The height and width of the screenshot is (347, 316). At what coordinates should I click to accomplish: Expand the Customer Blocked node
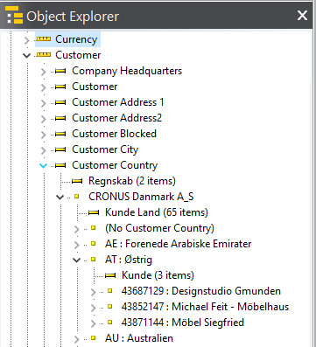[44, 135]
